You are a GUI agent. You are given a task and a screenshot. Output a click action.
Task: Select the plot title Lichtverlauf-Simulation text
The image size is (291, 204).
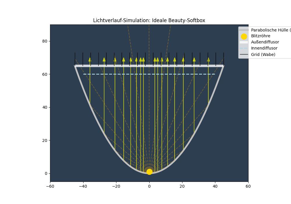(149, 20)
